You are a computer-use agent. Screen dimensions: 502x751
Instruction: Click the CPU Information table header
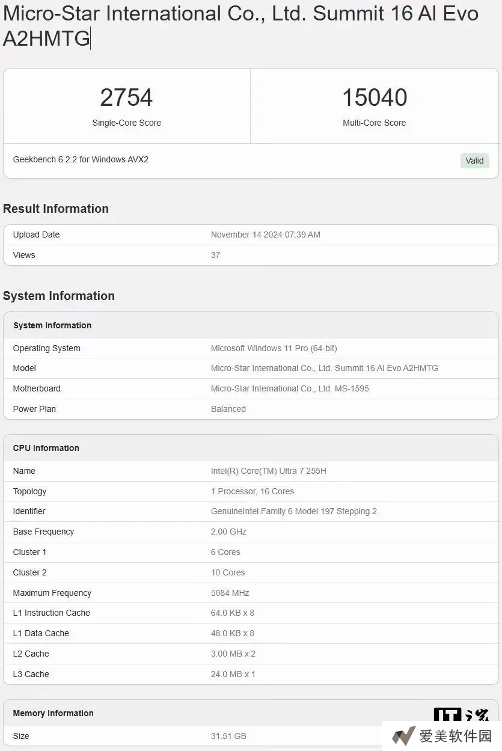46,448
